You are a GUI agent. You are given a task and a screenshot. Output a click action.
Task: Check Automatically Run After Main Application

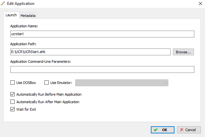(13, 102)
